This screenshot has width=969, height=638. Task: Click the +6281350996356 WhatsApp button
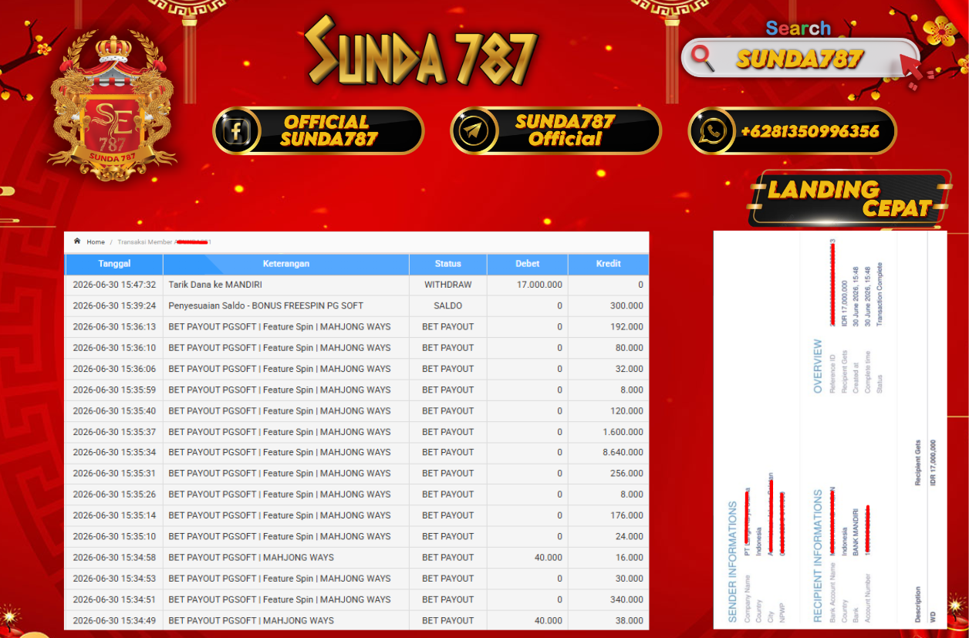(x=792, y=130)
